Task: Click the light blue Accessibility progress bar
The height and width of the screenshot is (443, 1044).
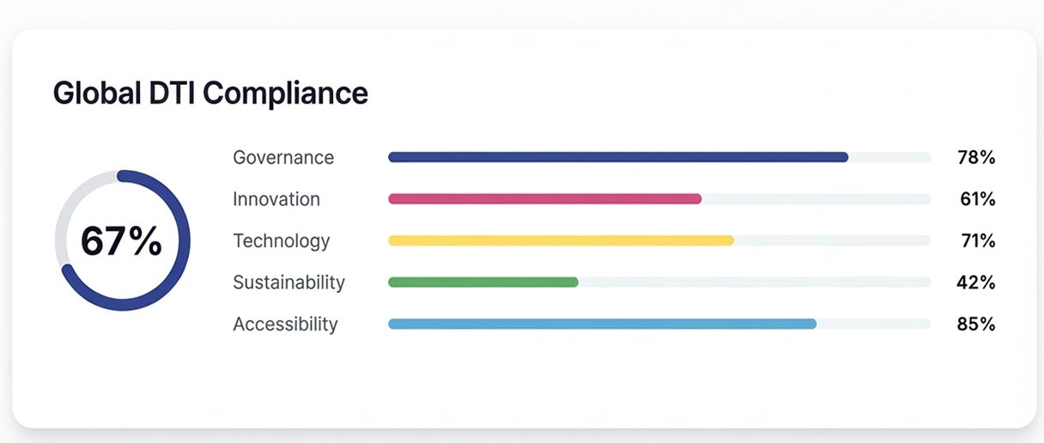Action: (602, 324)
